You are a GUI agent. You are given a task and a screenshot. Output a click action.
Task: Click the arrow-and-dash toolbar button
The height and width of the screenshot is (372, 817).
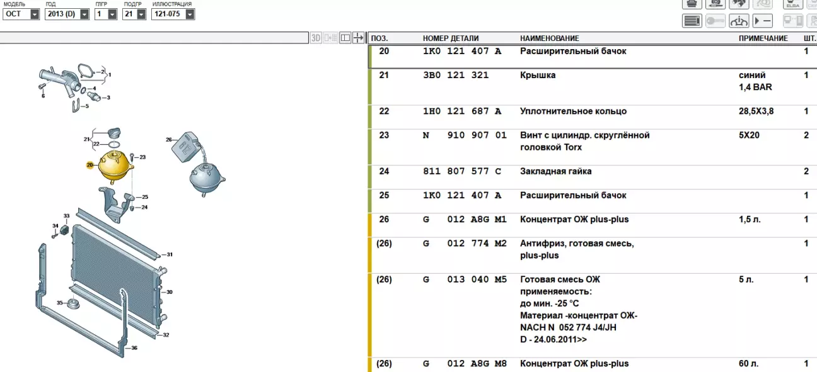coord(763,21)
